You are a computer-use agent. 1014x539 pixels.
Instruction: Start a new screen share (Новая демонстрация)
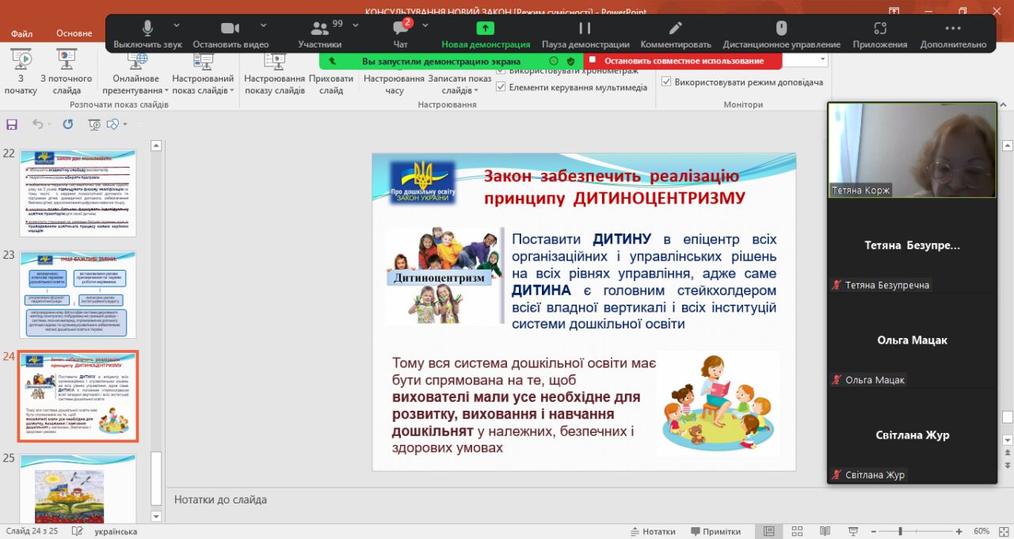[x=486, y=35]
